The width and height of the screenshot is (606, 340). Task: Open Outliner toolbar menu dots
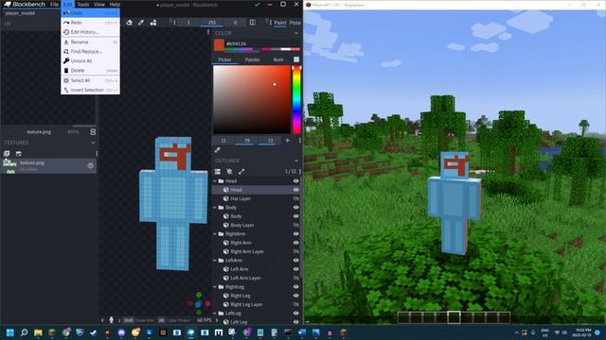pos(300,171)
